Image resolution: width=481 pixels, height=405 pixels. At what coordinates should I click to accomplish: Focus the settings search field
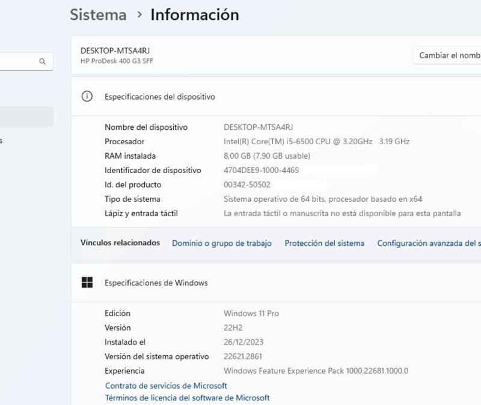(26, 62)
